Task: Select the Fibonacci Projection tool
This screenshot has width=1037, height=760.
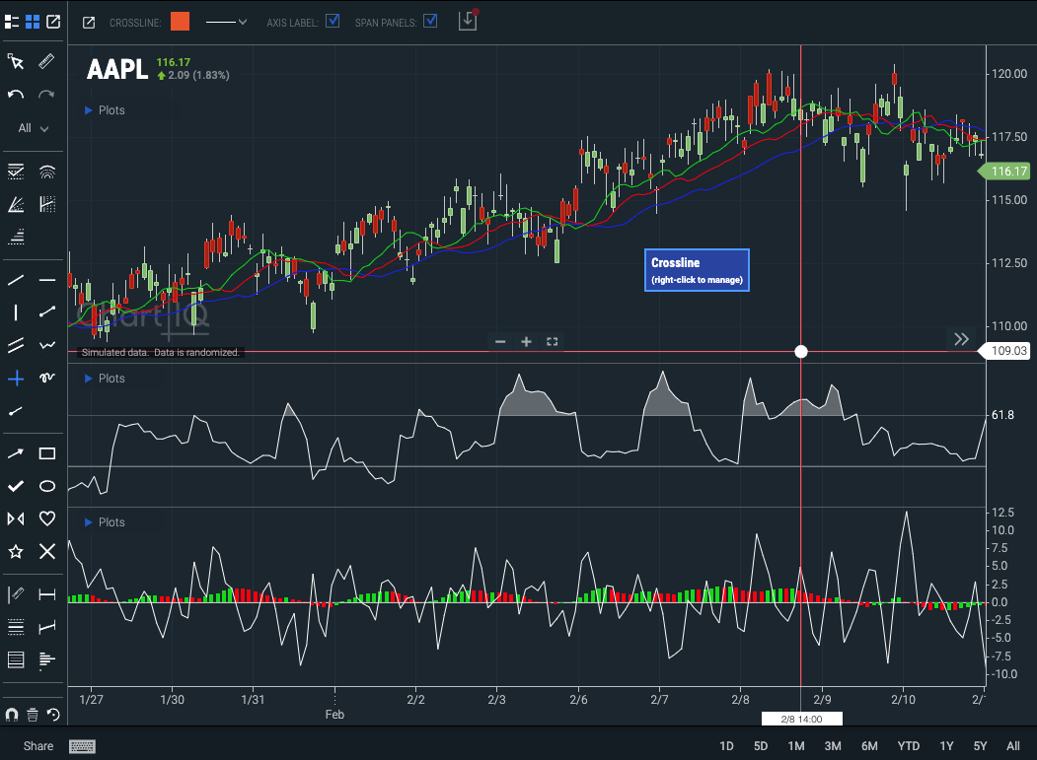Action: pos(16,237)
